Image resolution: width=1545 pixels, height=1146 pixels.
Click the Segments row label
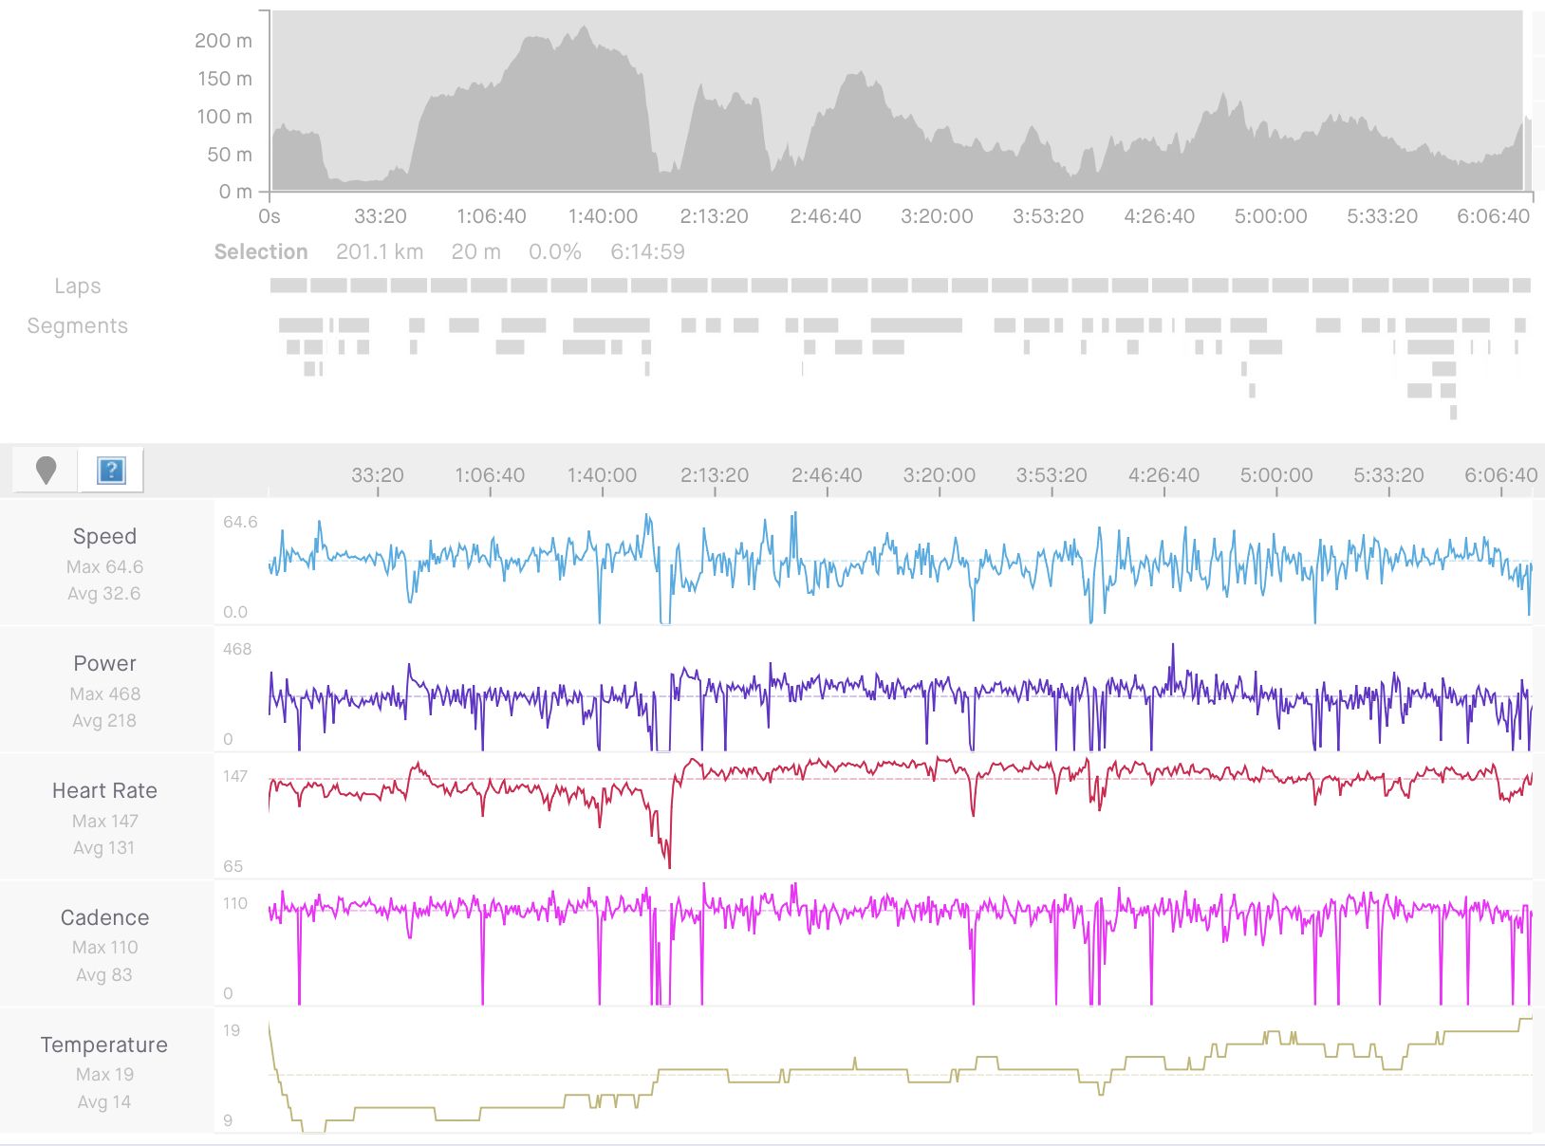[x=78, y=325]
